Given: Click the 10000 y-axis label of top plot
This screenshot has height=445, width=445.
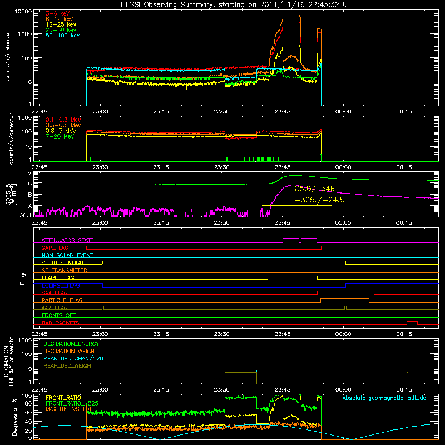Looking at the screenshot, I should 23,11.
